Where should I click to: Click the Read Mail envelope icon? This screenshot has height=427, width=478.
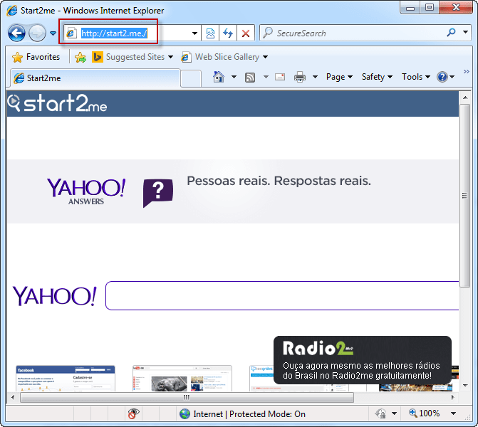coord(280,77)
